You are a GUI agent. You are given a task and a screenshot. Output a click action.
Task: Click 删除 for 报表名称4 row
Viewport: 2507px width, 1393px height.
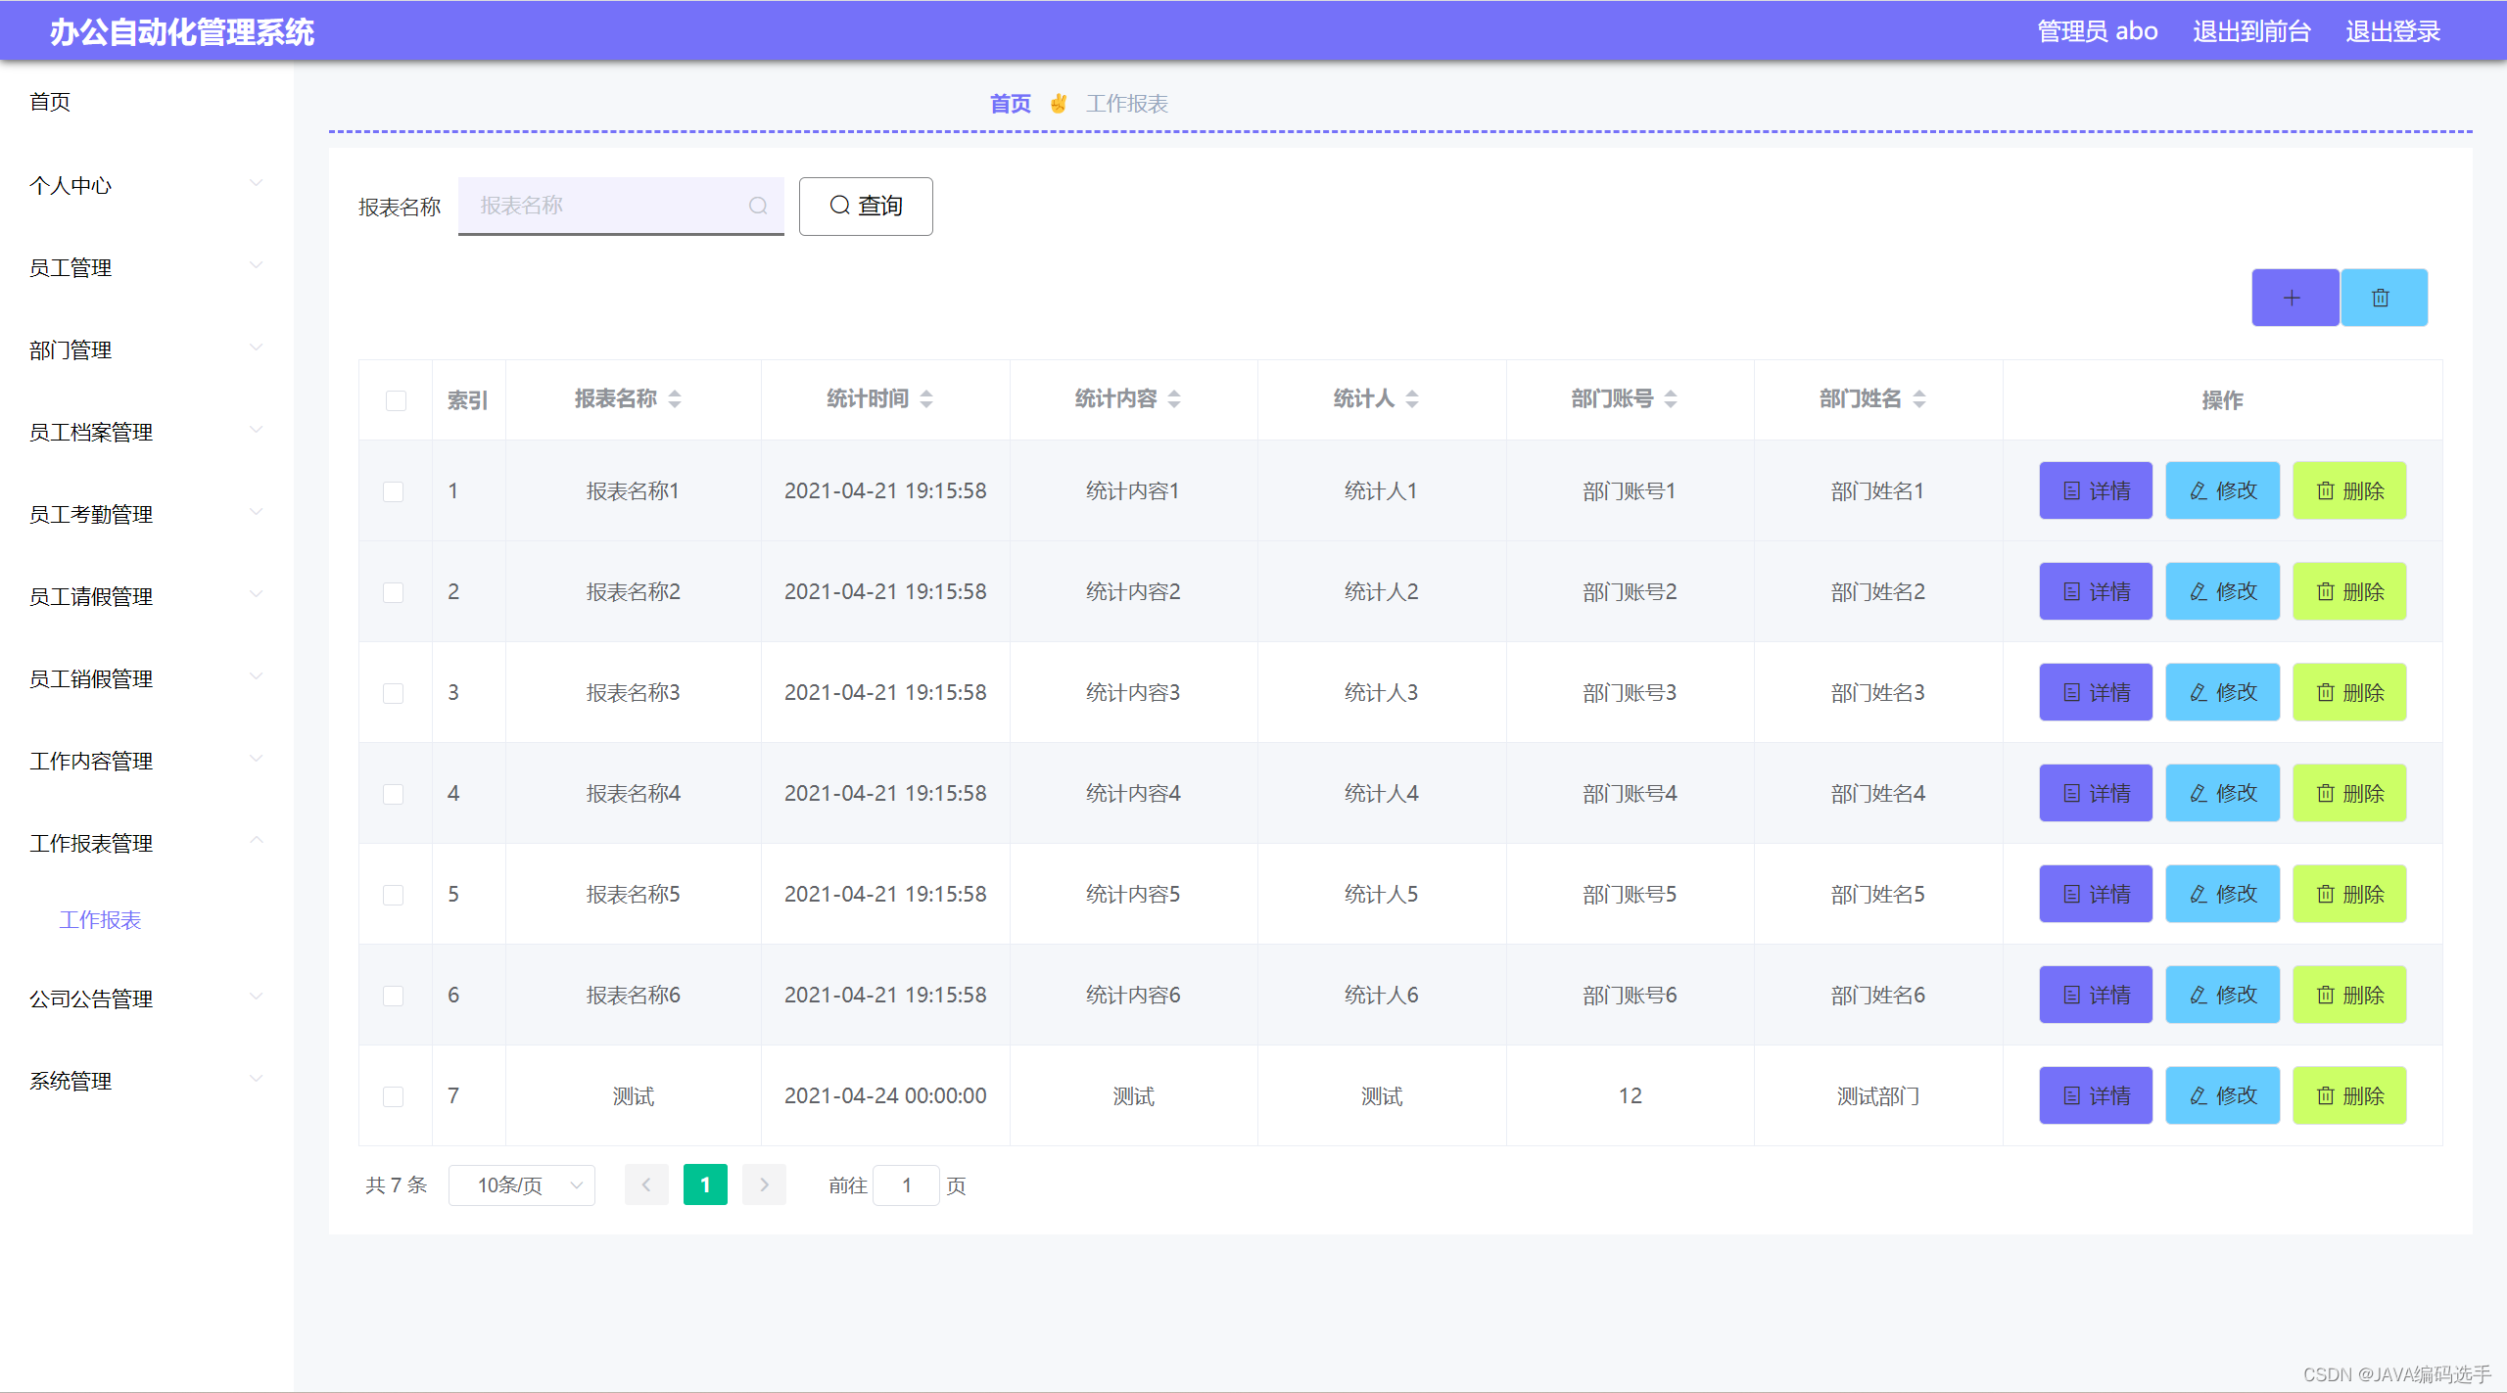[2349, 793]
